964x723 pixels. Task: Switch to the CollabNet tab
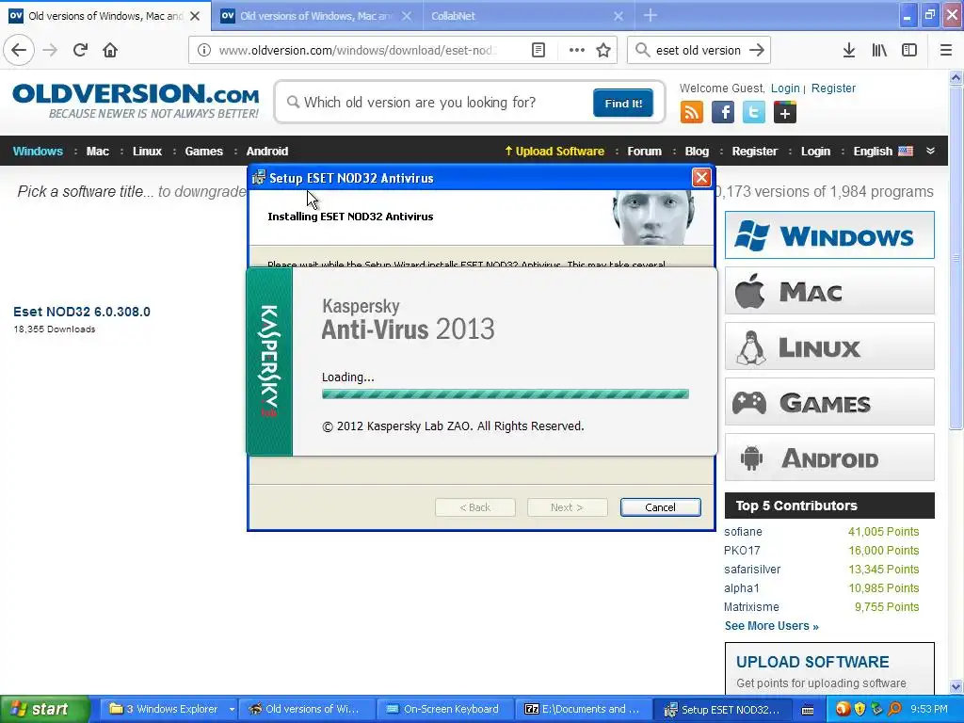[x=527, y=16]
